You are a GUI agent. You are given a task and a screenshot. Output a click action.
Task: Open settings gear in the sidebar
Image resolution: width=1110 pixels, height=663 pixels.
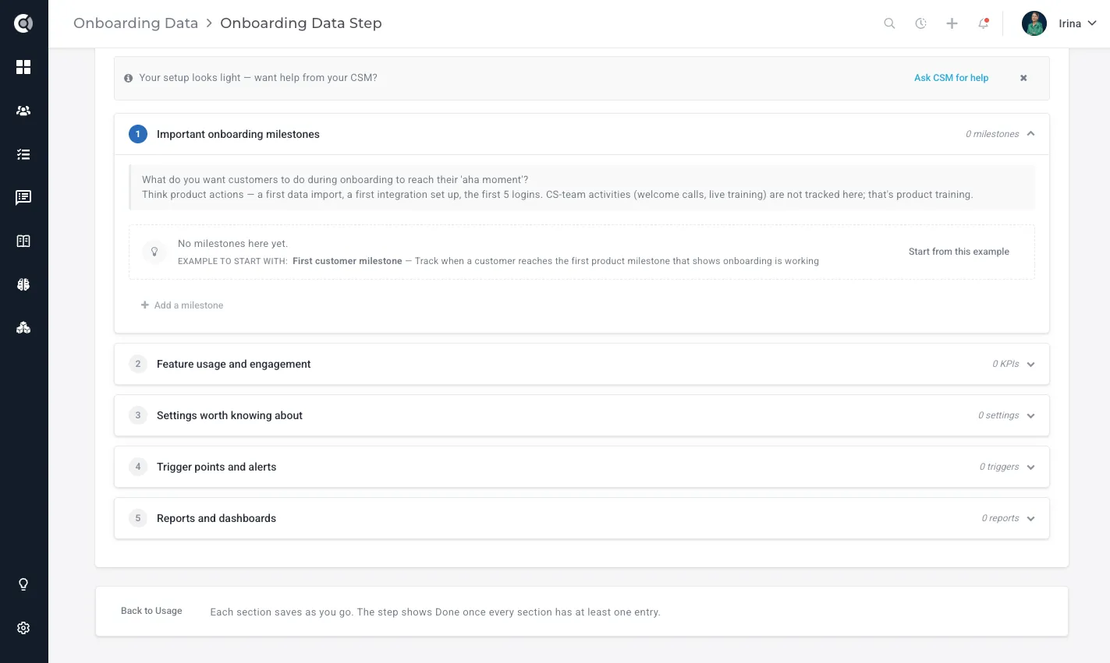pos(23,628)
